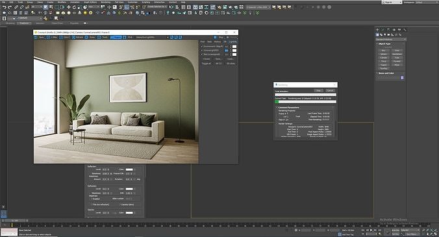Activate the Select and Scale tool
This screenshot has height=237, width=439.
[80, 7]
